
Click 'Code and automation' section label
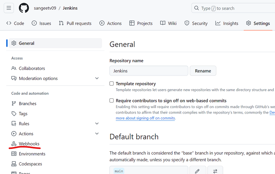[30, 93]
